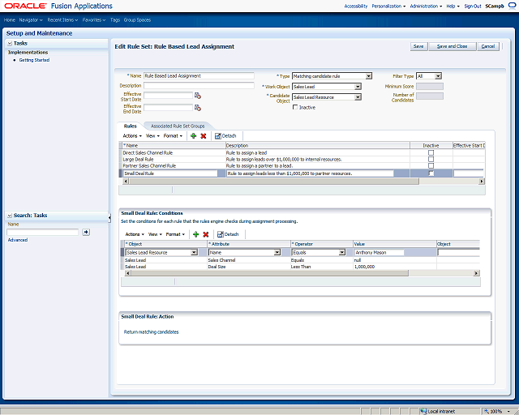Screen dimensions: 519x415
Task: Open the Work Object dropdown
Action: point(358,87)
